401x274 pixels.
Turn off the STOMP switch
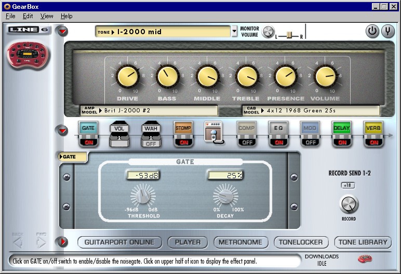[184, 142]
